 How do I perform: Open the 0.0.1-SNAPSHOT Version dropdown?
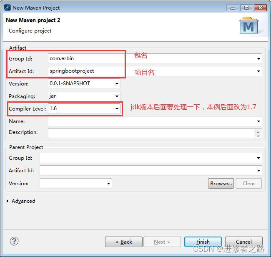(117, 84)
